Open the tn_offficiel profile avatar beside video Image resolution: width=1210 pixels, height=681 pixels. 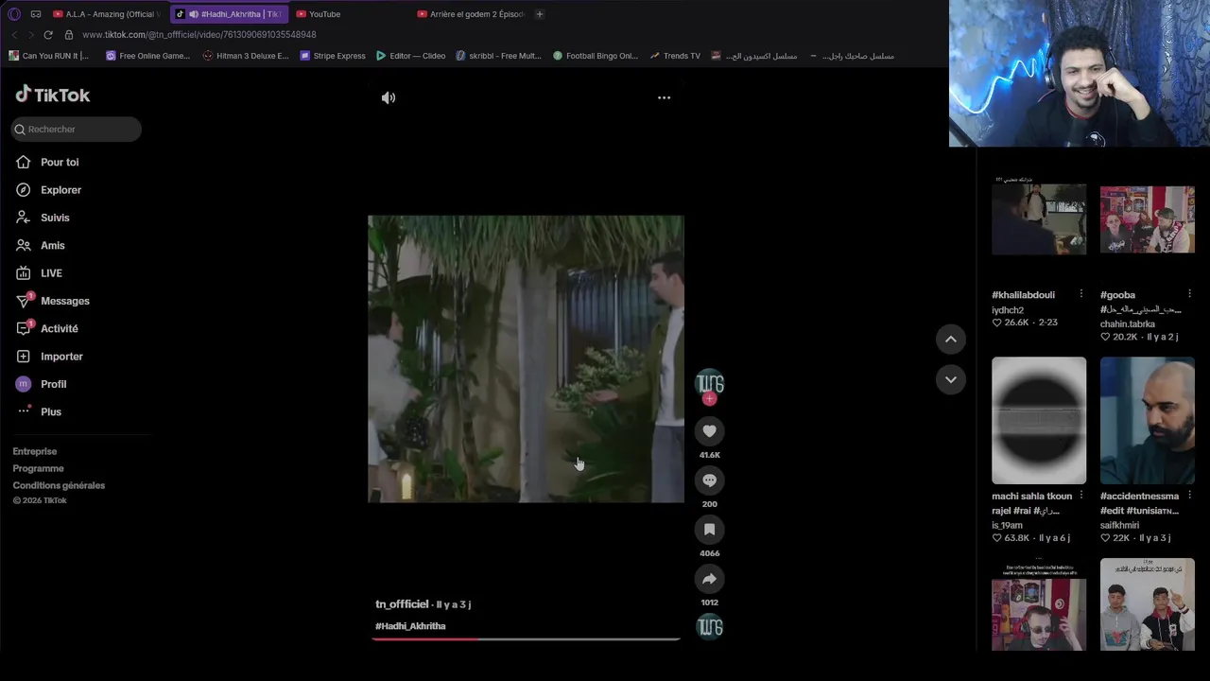point(709,382)
